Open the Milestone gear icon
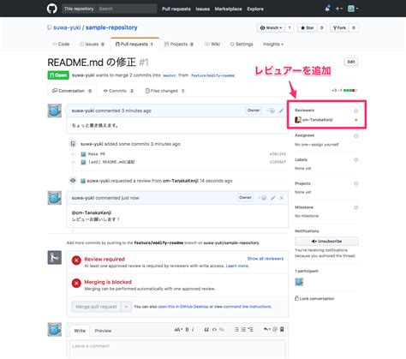The height and width of the screenshot is (359, 406). click(356, 207)
